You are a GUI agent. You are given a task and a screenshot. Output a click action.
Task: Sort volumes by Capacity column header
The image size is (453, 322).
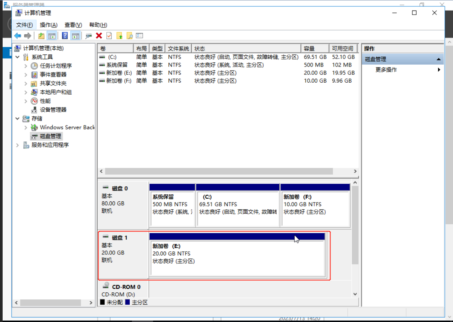tap(309, 49)
